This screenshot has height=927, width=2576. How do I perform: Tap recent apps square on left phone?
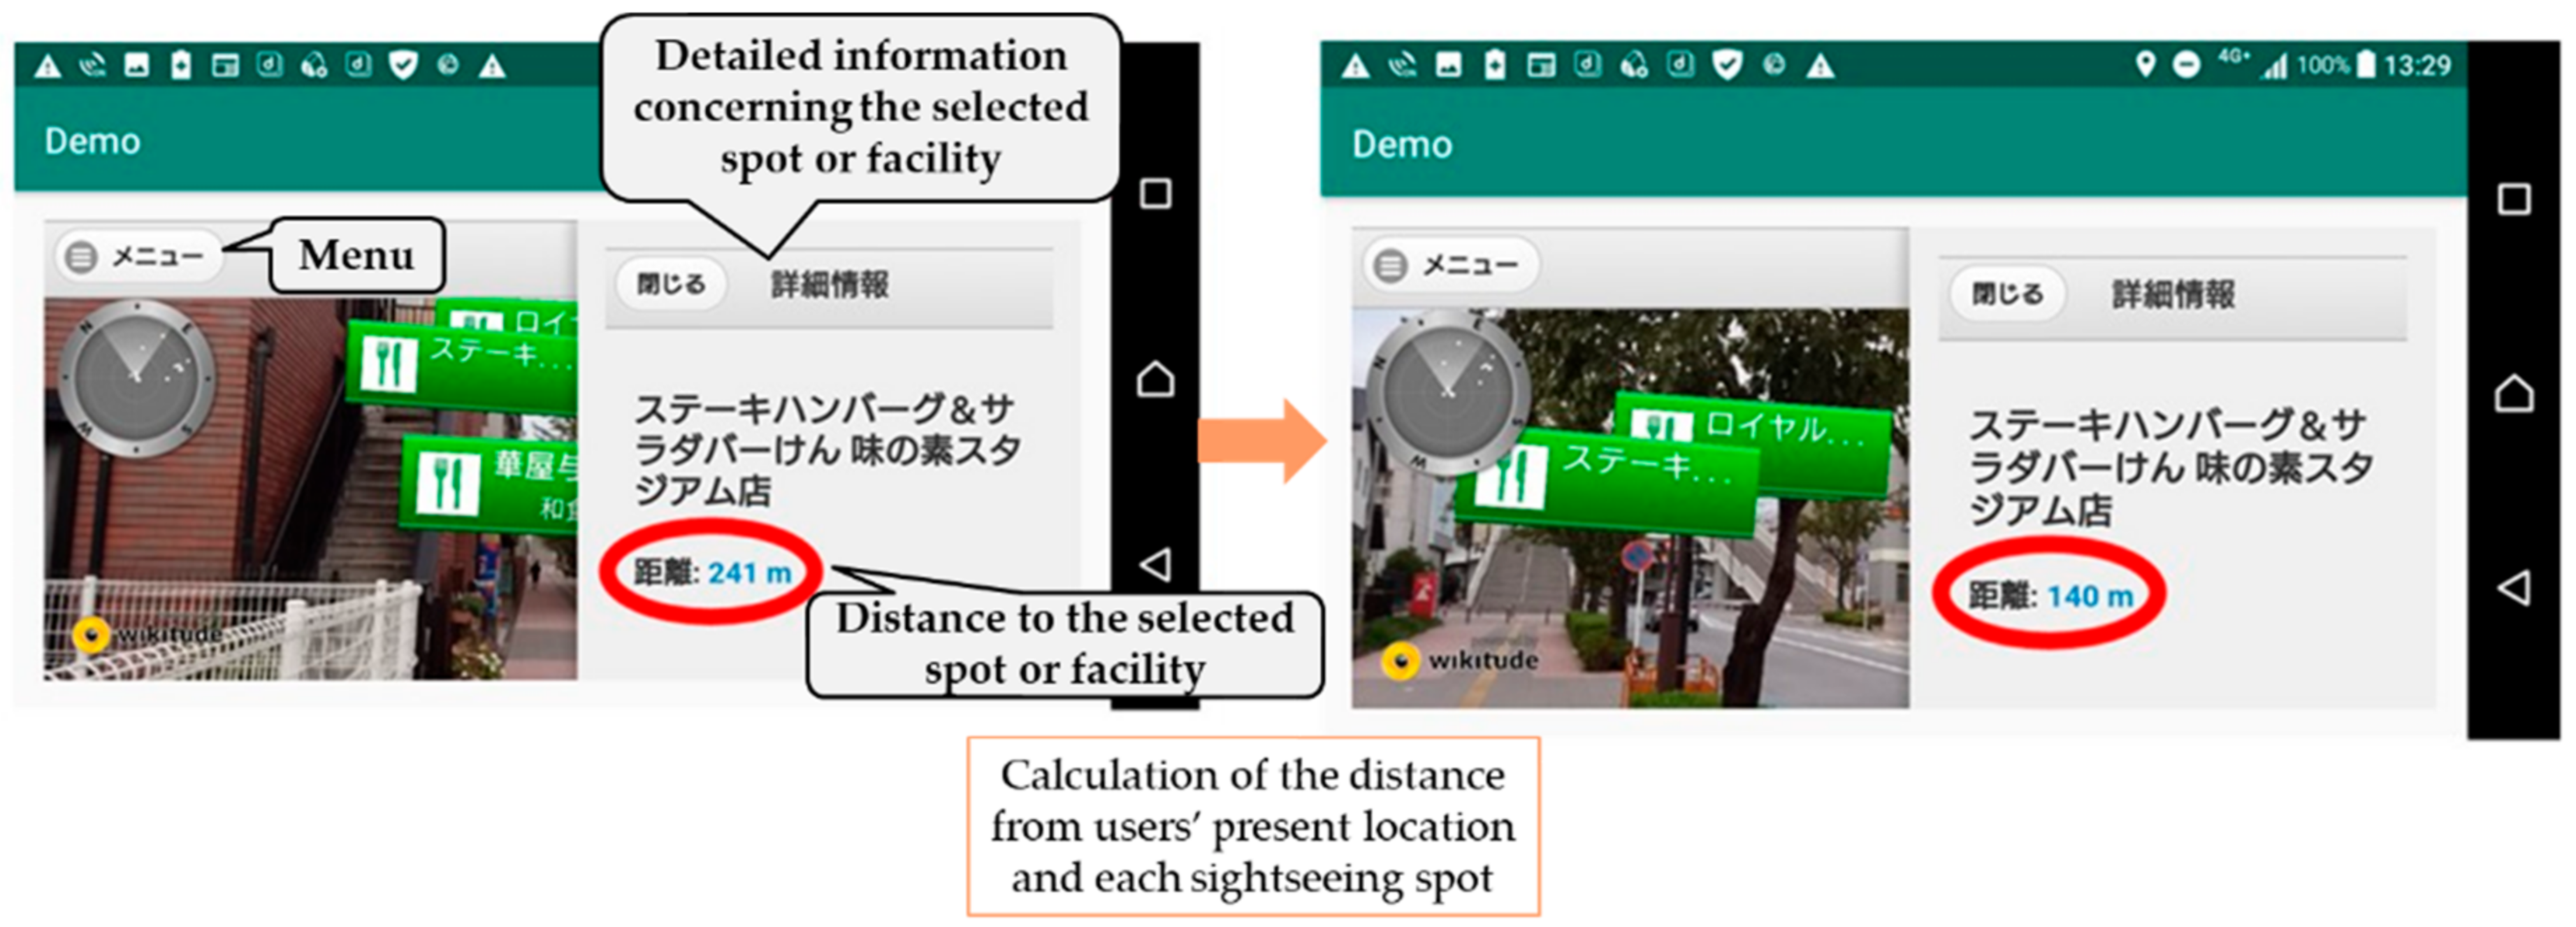click(x=1155, y=193)
